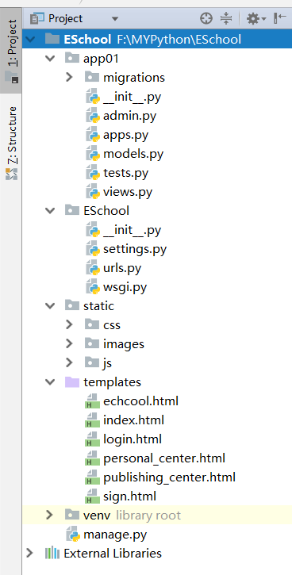The image size is (292, 575).
Task: Select the images folder label
Action: pyautogui.click(x=124, y=343)
